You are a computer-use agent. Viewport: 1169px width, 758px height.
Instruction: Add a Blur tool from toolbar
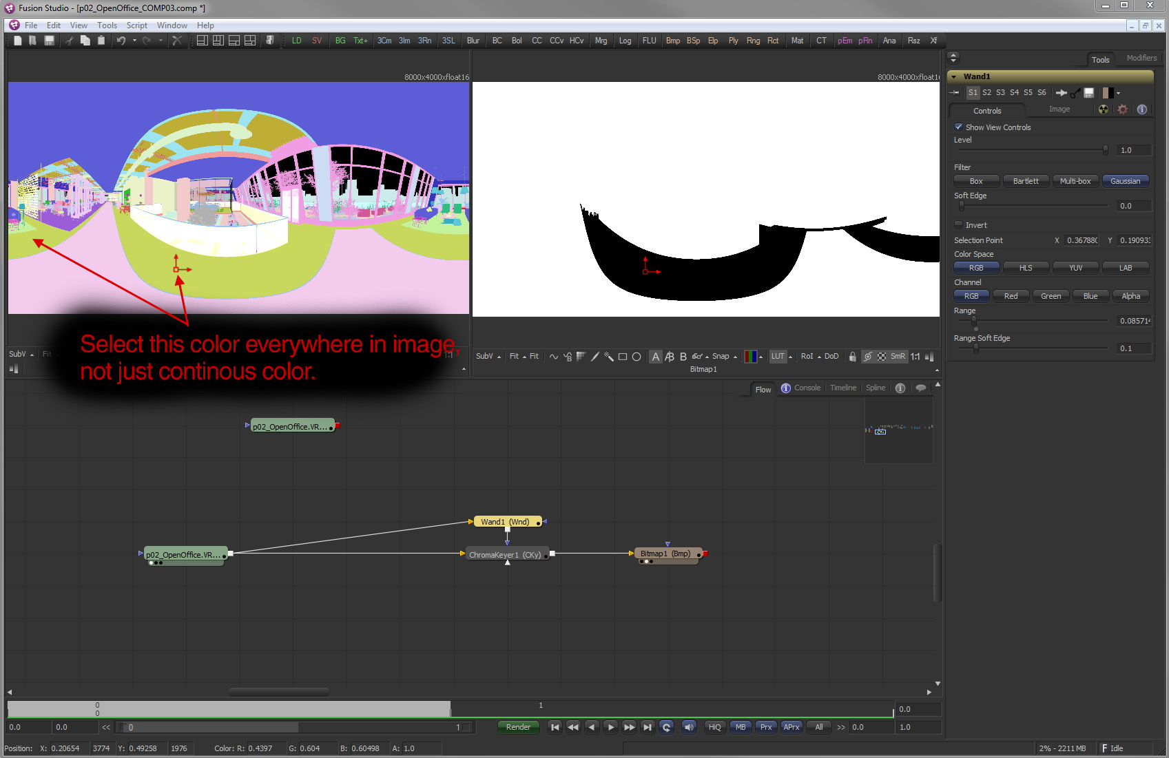[x=473, y=41]
